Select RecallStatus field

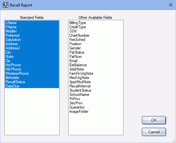(x=32, y=82)
